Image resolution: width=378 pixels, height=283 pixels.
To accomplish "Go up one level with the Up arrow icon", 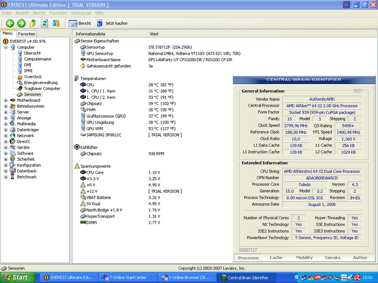I will 33,24.
